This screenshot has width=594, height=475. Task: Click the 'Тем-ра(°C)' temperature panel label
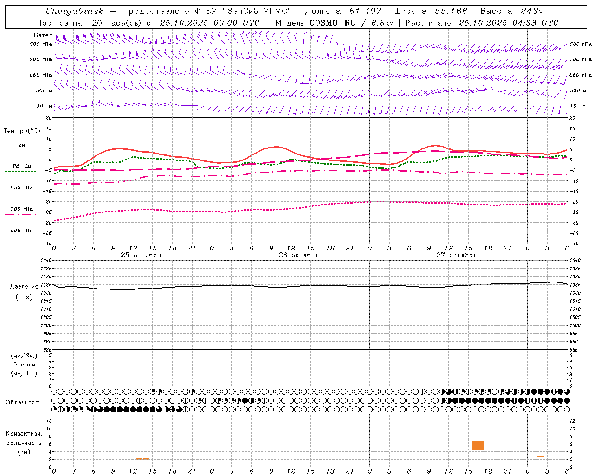click(22, 131)
